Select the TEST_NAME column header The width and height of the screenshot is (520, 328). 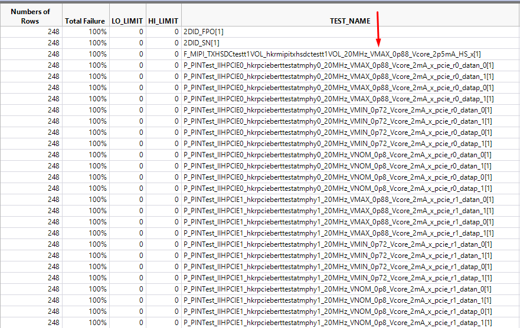tap(350, 15)
